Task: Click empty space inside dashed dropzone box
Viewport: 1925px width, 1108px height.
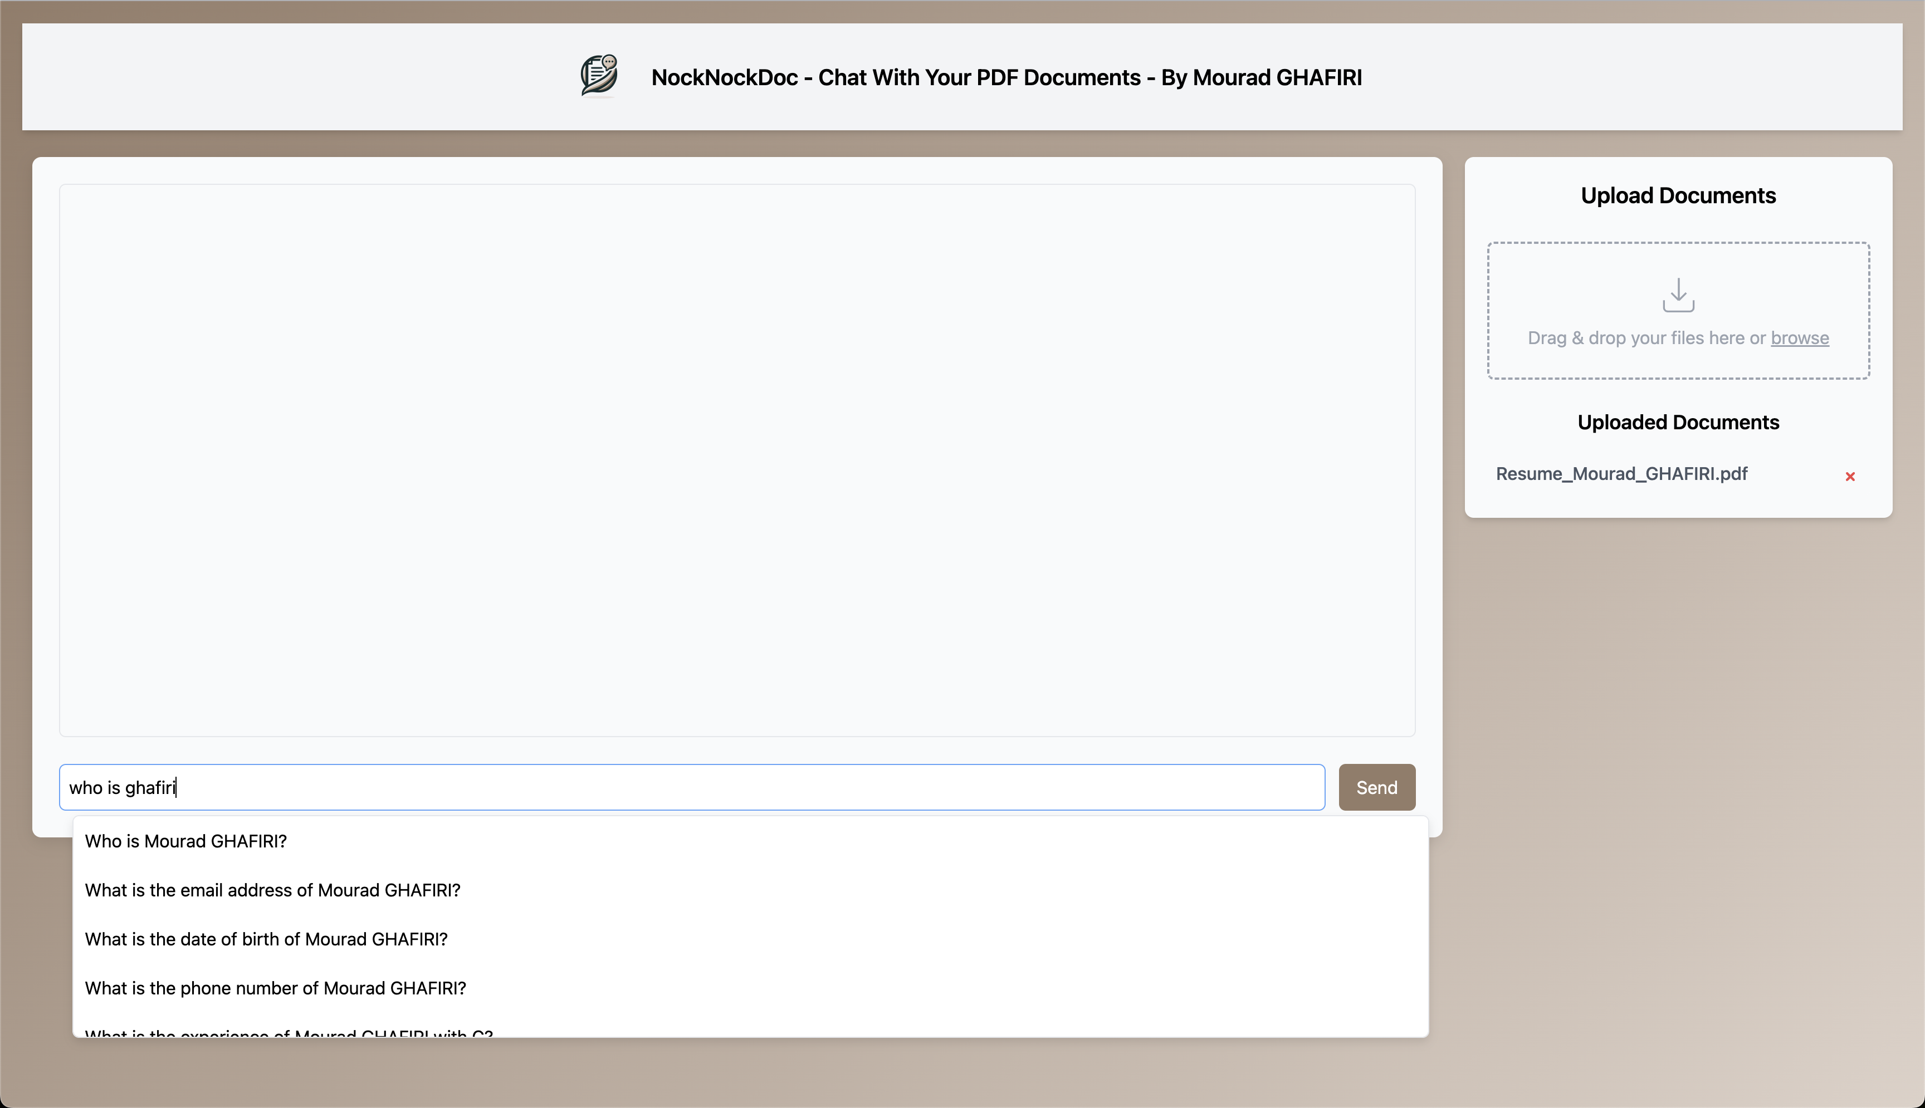Action: [1553, 282]
